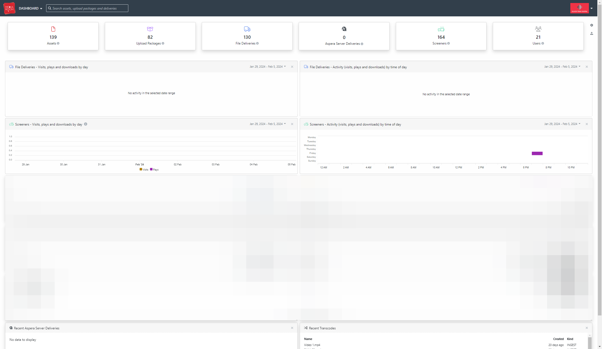Screen dimensions: 602x349
Task: Change date range of File Deliveries time of day
Action: click(x=562, y=67)
